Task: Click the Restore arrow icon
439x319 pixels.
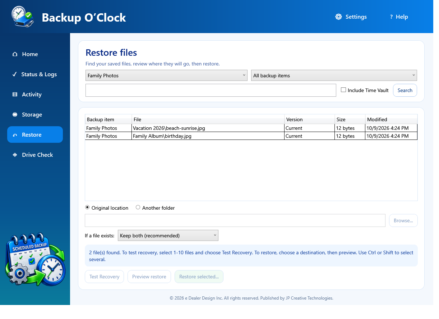Action: pyautogui.click(x=15, y=135)
